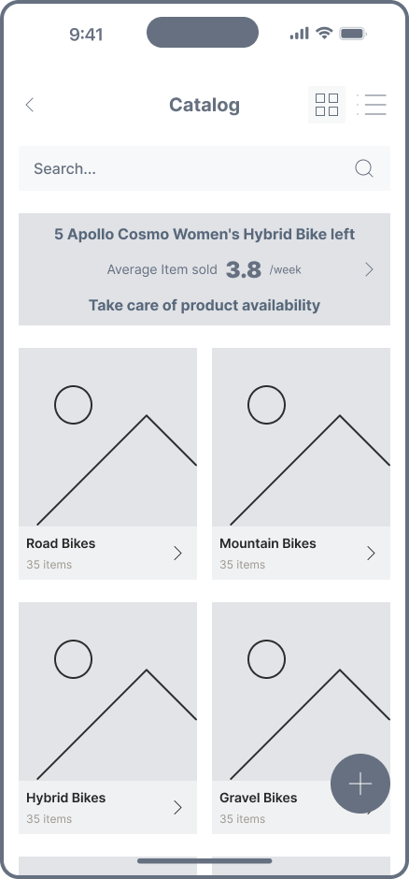Focus the Search... input field
This screenshot has width=409, height=879.
204,168
